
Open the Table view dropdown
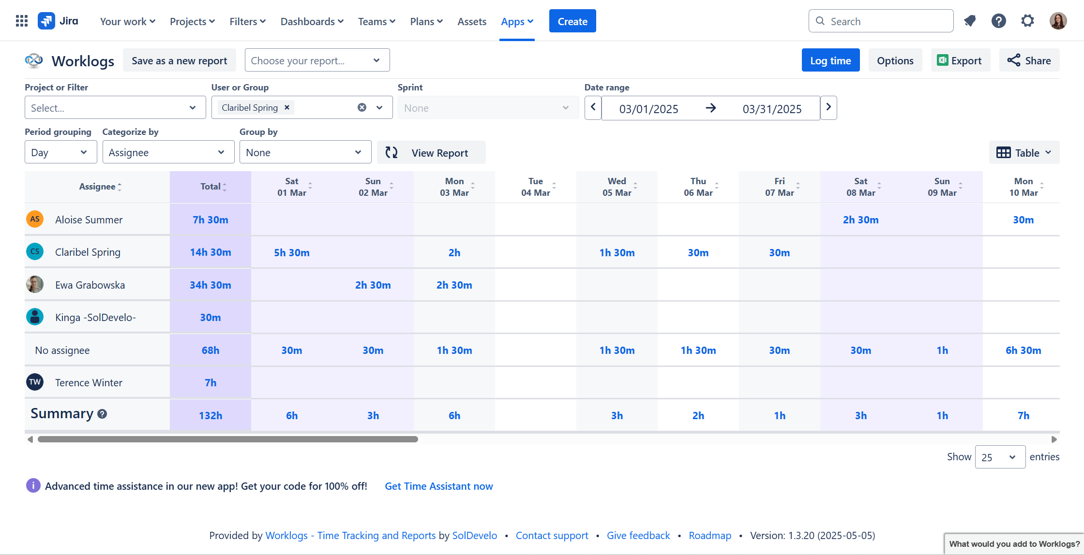[x=1024, y=153]
